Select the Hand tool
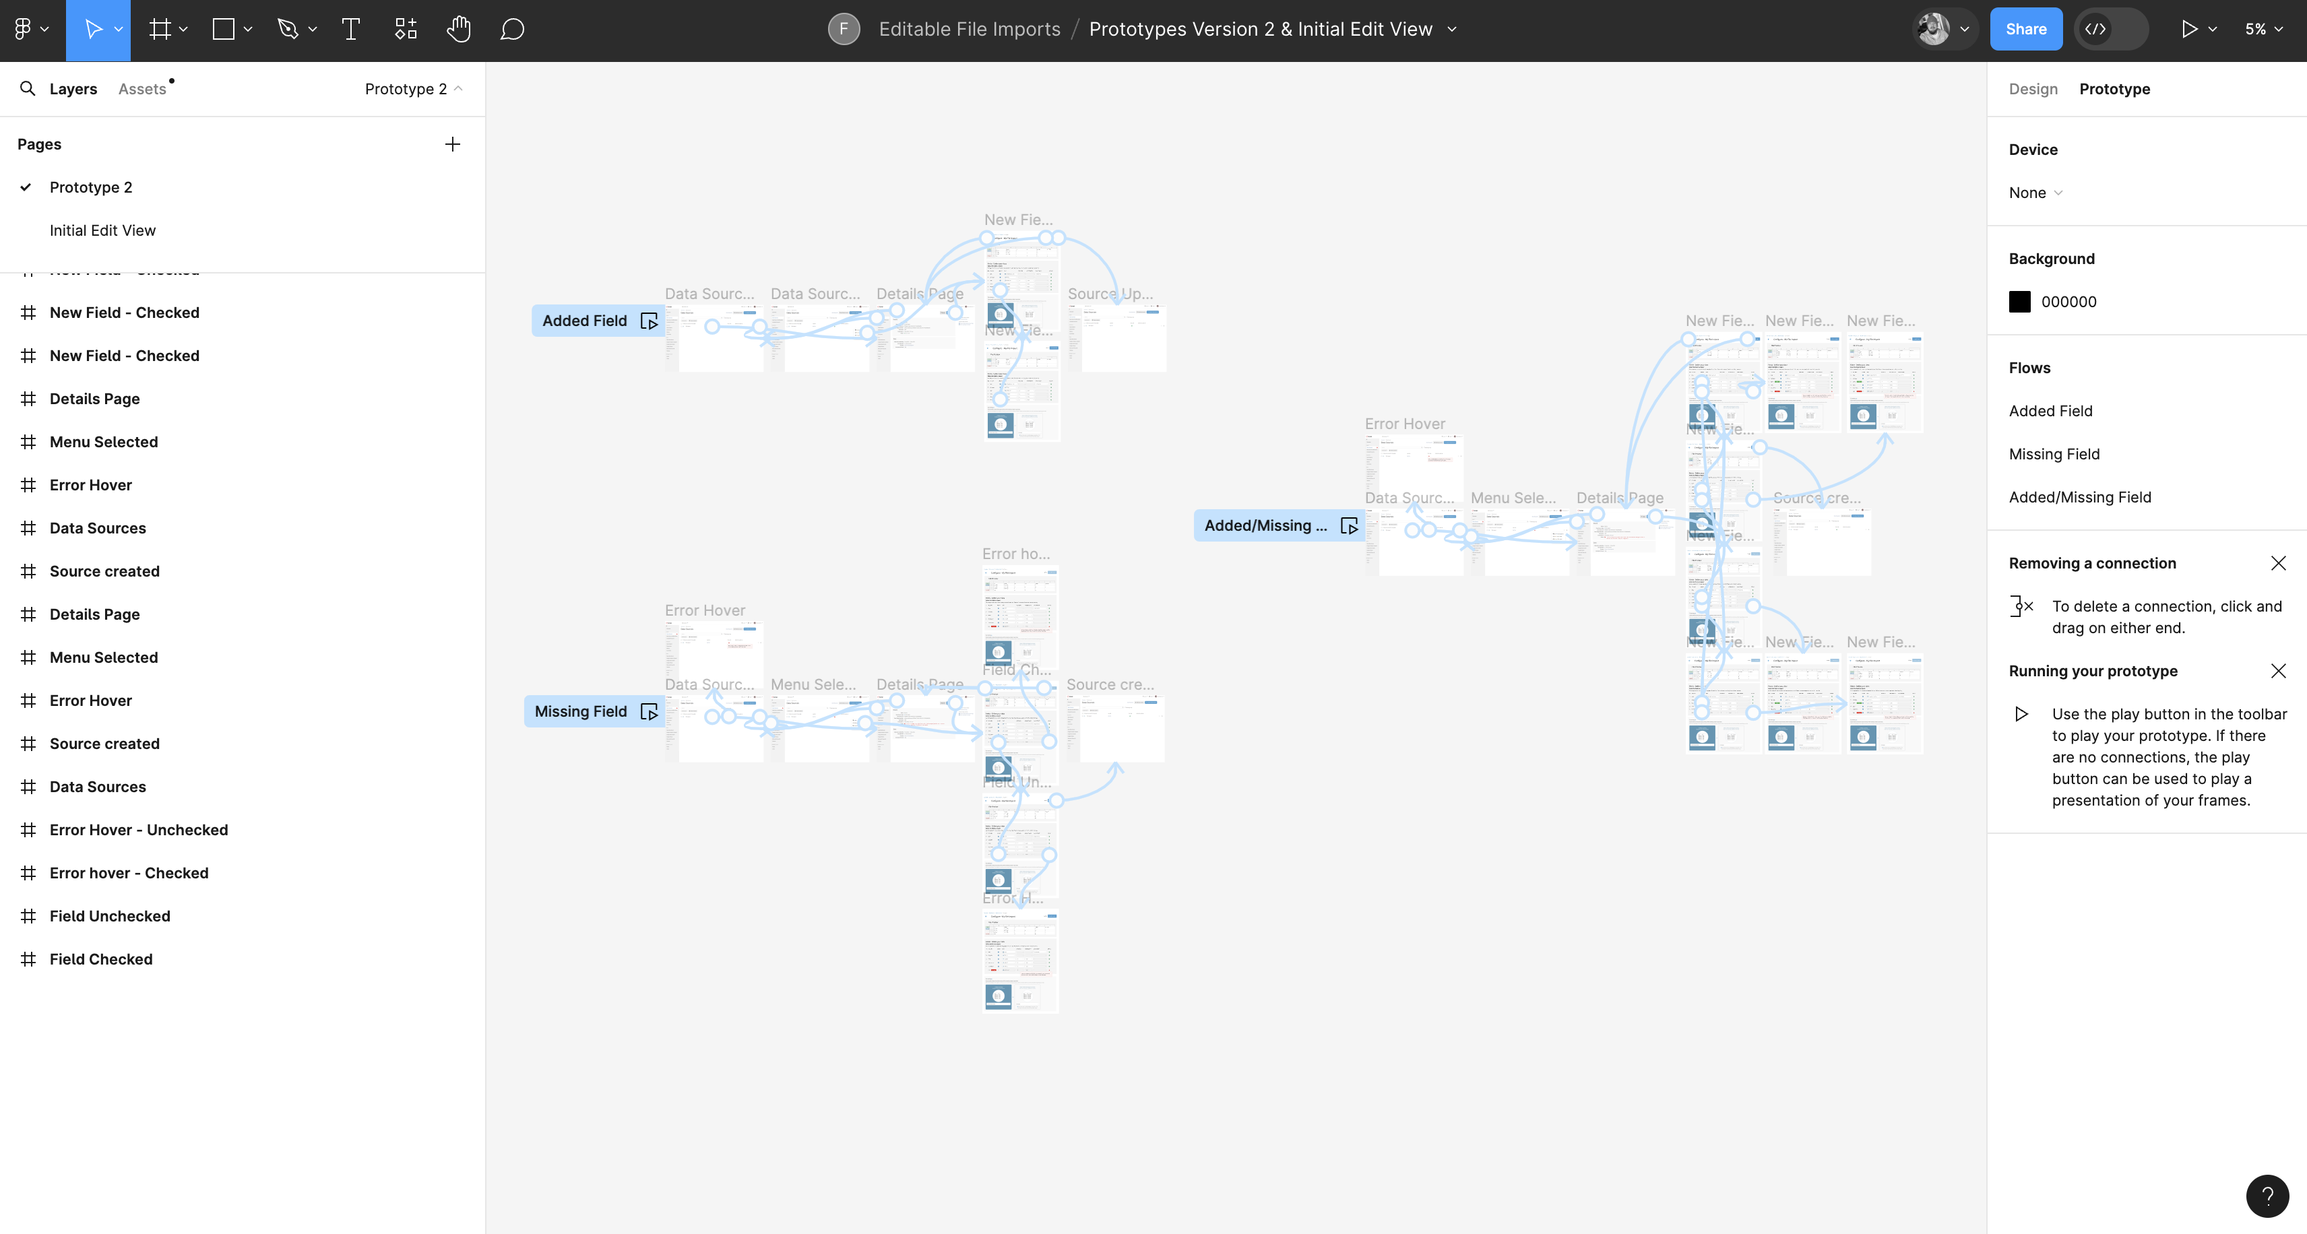 pyautogui.click(x=459, y=30)
